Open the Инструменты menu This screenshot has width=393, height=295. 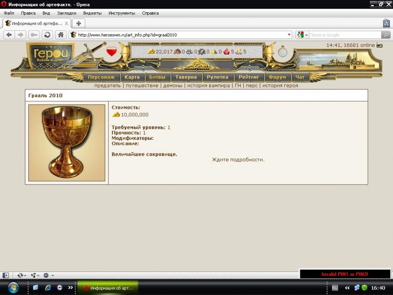(x=121, y=13)
